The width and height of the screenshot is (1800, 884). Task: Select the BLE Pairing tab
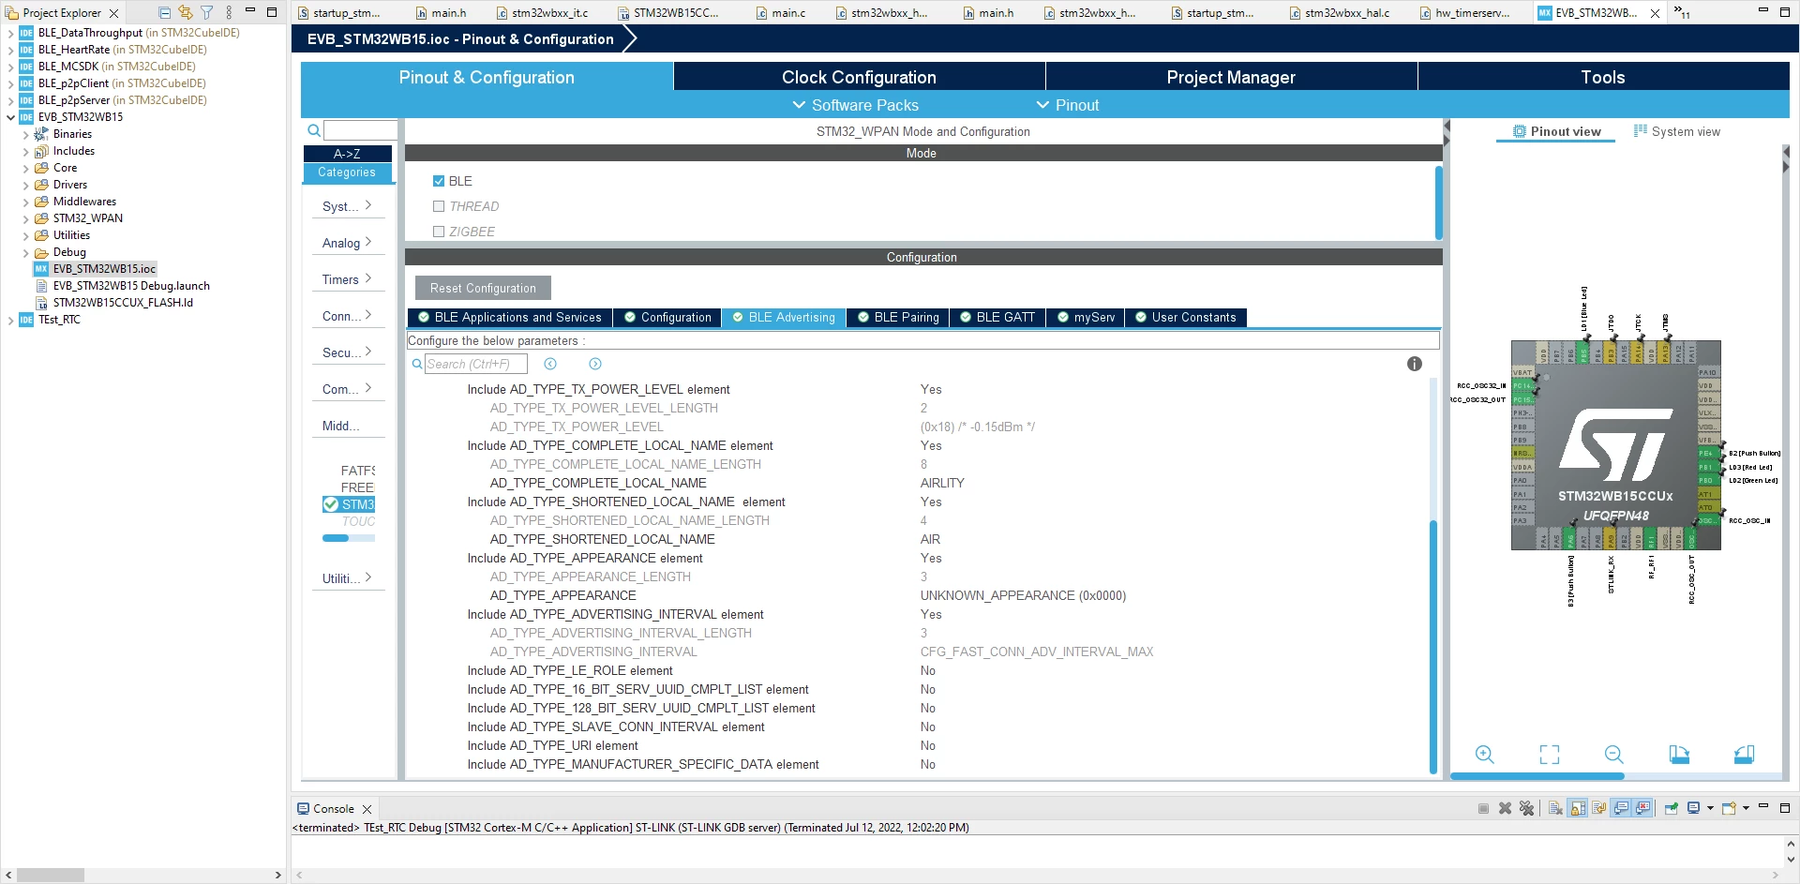(898, 317)
